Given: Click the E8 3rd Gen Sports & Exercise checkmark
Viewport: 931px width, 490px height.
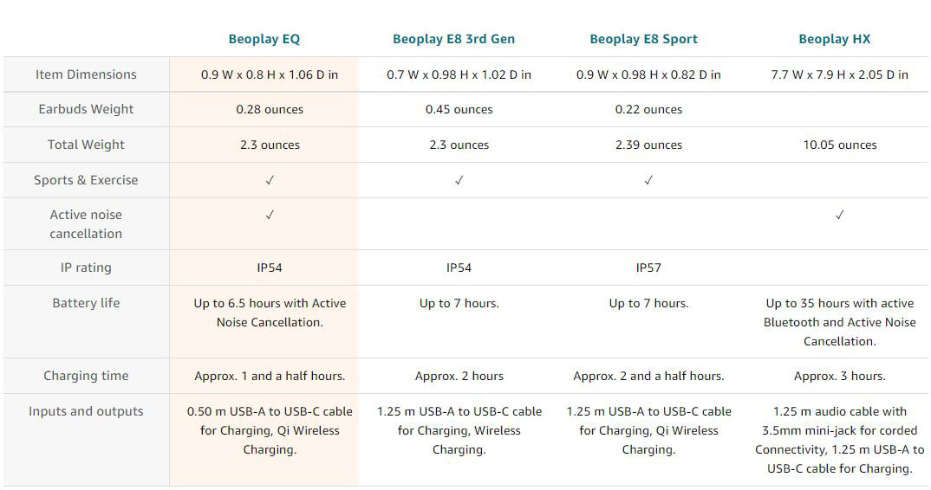Looking at the screenshot, I should click(459, 180).
